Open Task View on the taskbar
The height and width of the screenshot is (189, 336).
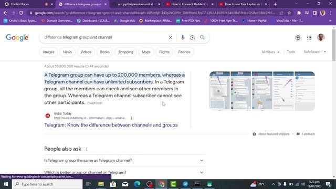point(88,184)
